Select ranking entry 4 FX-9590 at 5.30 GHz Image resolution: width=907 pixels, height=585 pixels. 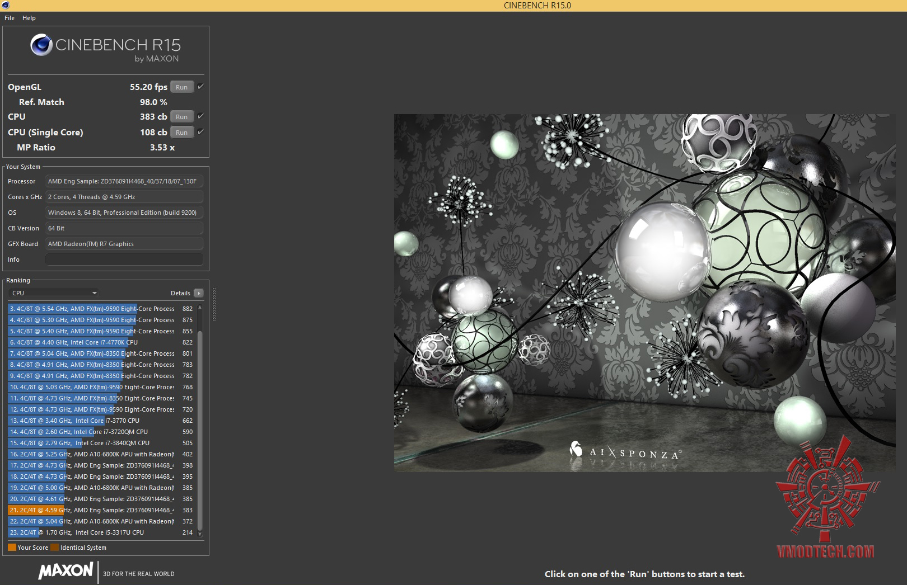click(101, 320)
